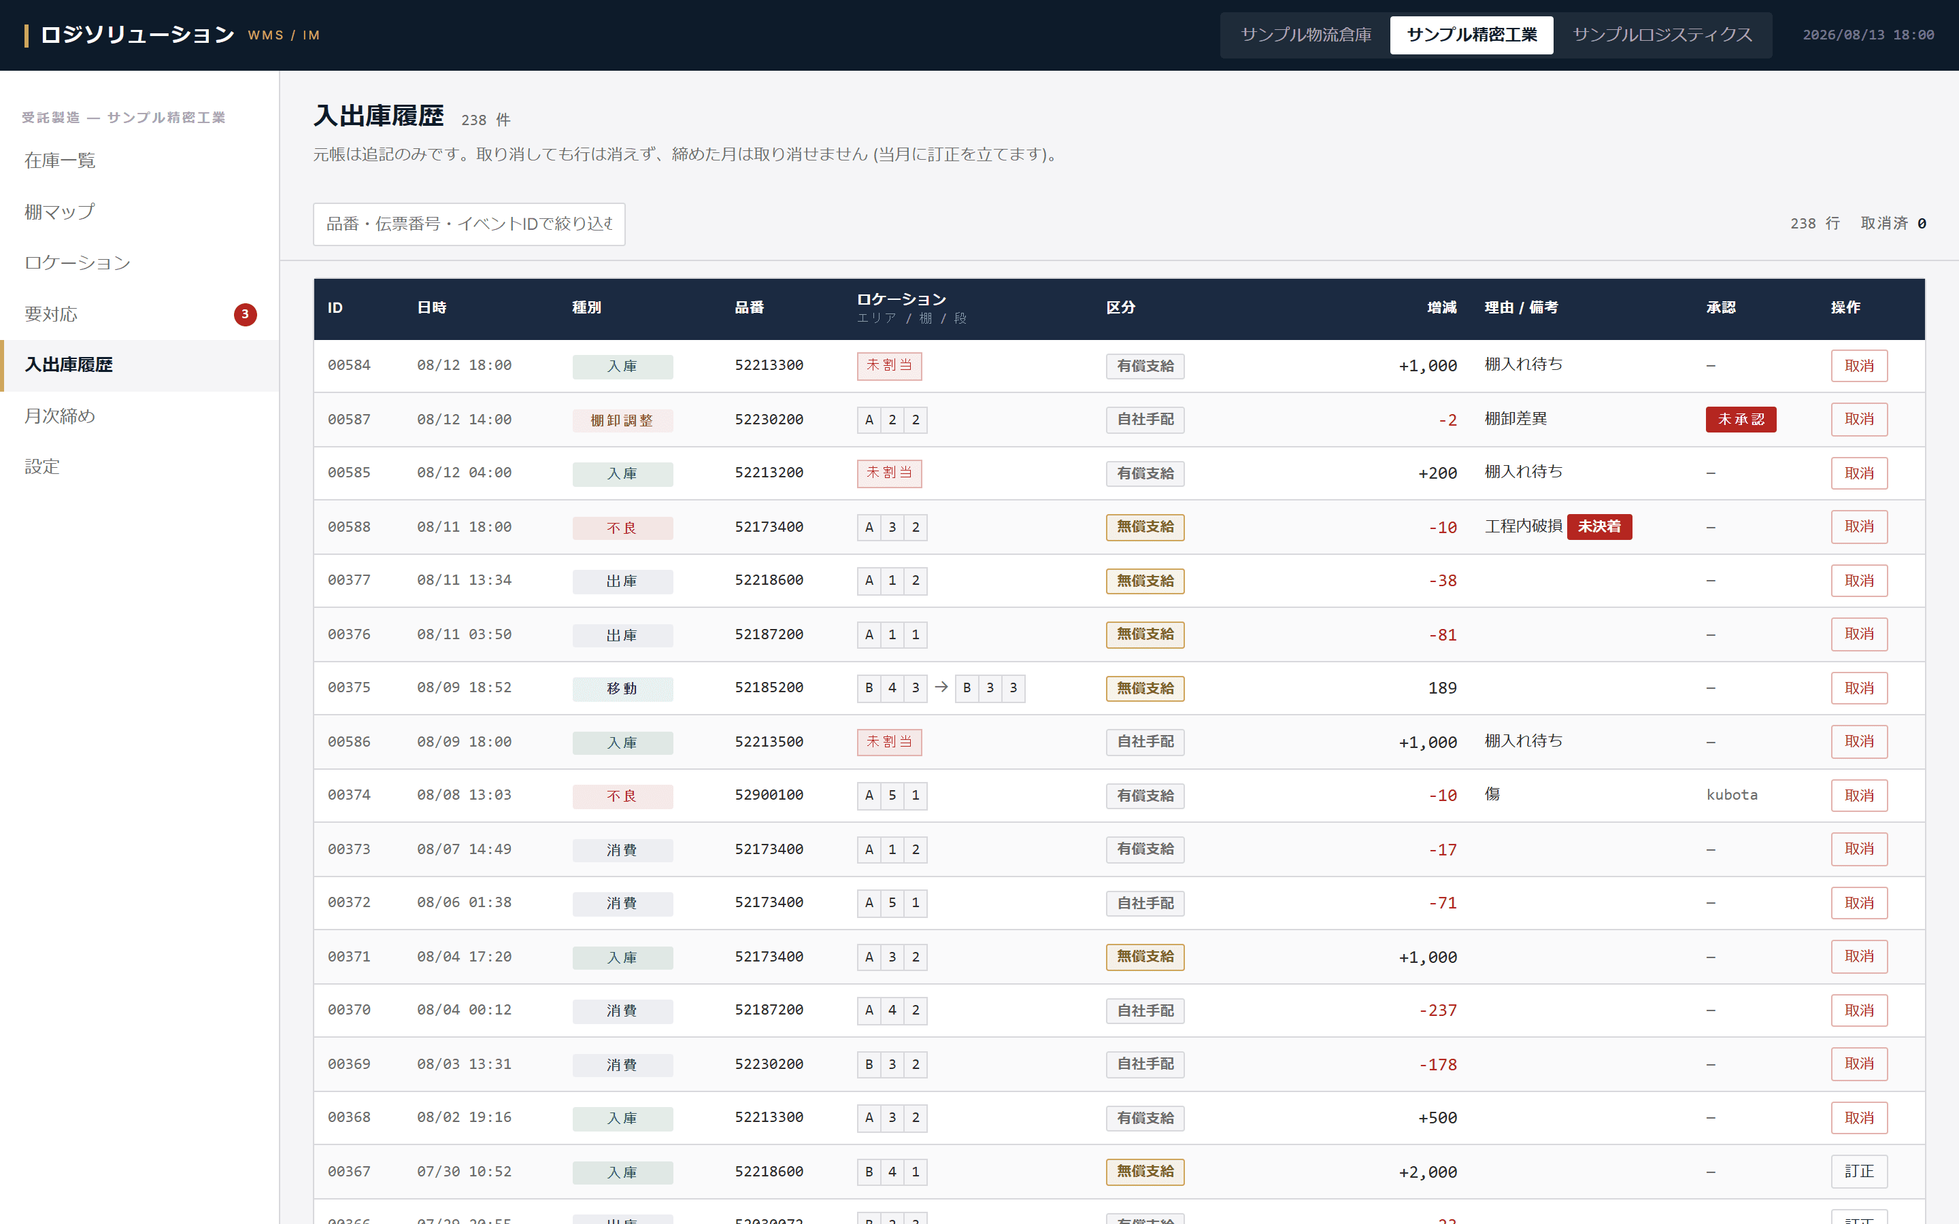
Task: Click 訂正 for row 00367
Action: click(1858, 1172)
